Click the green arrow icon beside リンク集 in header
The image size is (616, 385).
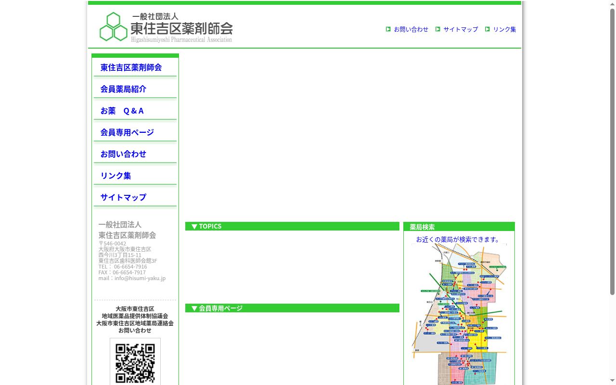pos(488,29)
